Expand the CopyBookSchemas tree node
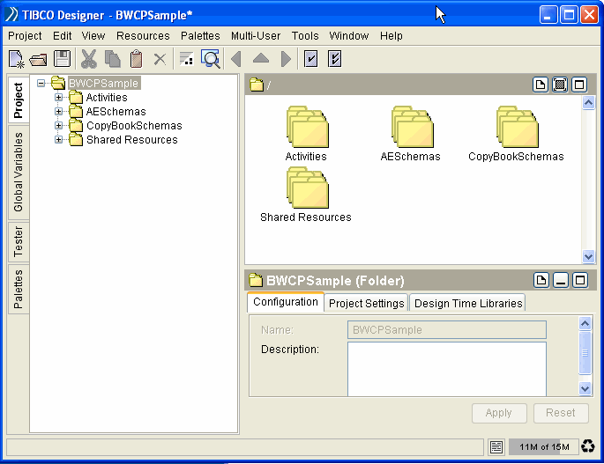 [58, 125]
